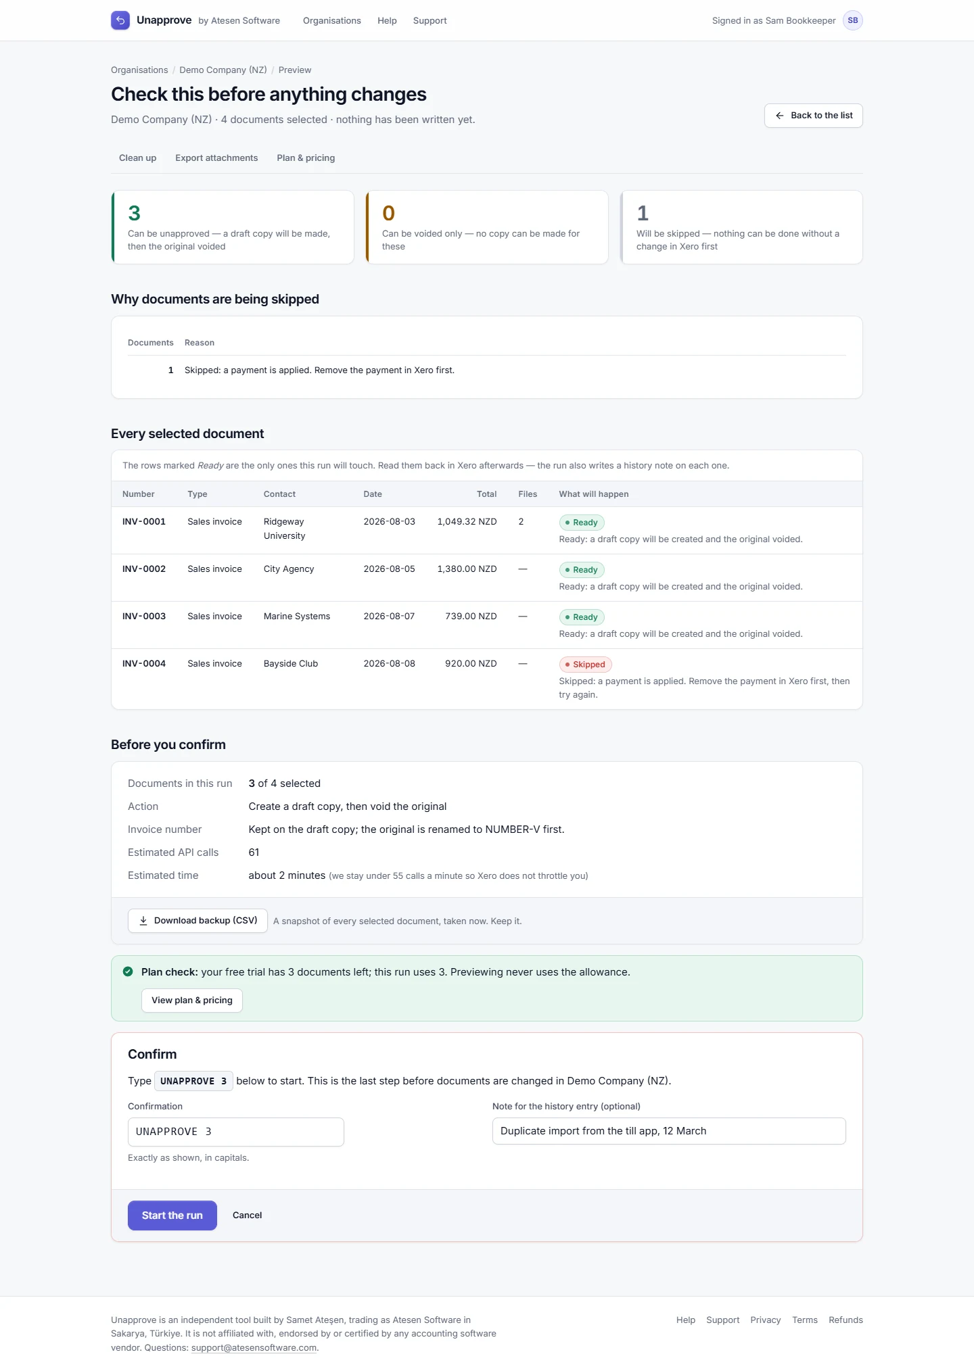Viewport: 974px width, 1371px height.
Task: Click the "0 Can be voided only" card
Action: pos(487,227)
